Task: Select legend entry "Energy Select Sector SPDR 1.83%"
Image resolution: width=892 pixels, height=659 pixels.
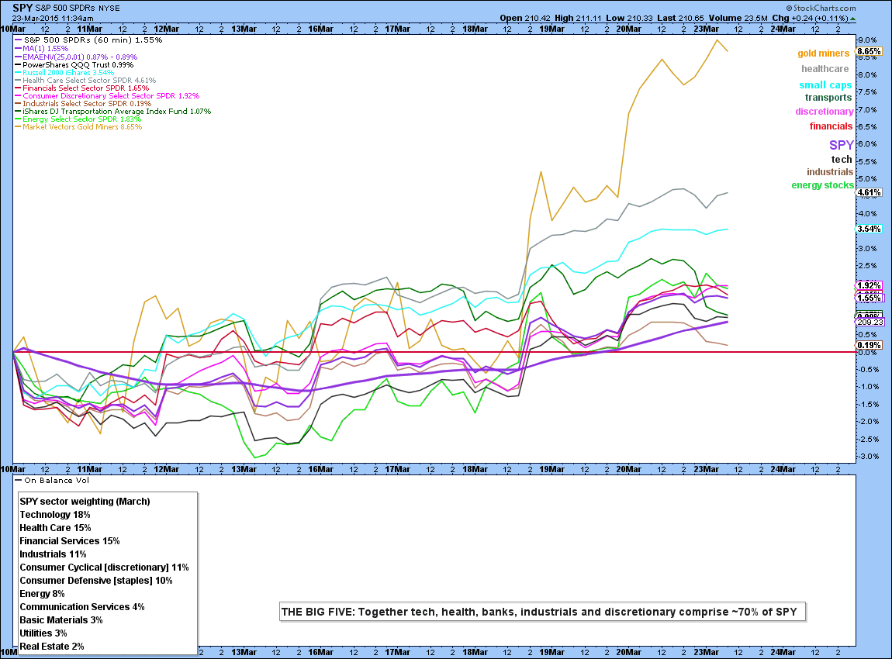Action: click(78, 119)
